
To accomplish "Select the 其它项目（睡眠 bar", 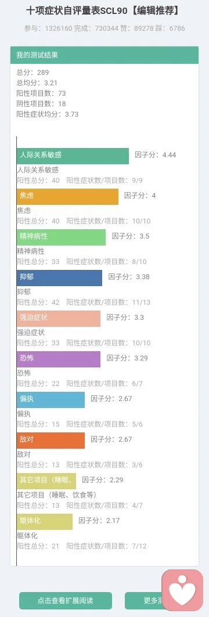I will 46,480.
